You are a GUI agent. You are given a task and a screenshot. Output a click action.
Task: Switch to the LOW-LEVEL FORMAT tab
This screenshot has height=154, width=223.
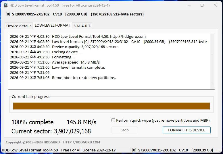52,25
